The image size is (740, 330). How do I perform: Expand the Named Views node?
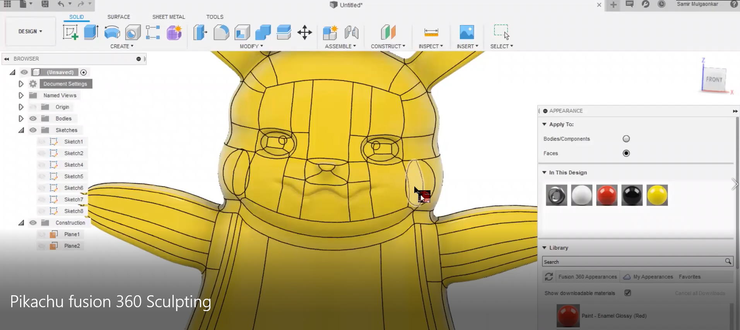click(x=21, y=95)
